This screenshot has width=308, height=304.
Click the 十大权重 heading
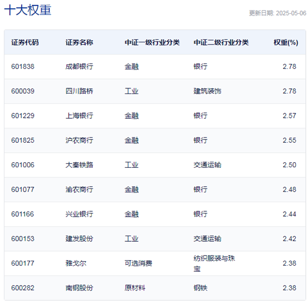28,10
